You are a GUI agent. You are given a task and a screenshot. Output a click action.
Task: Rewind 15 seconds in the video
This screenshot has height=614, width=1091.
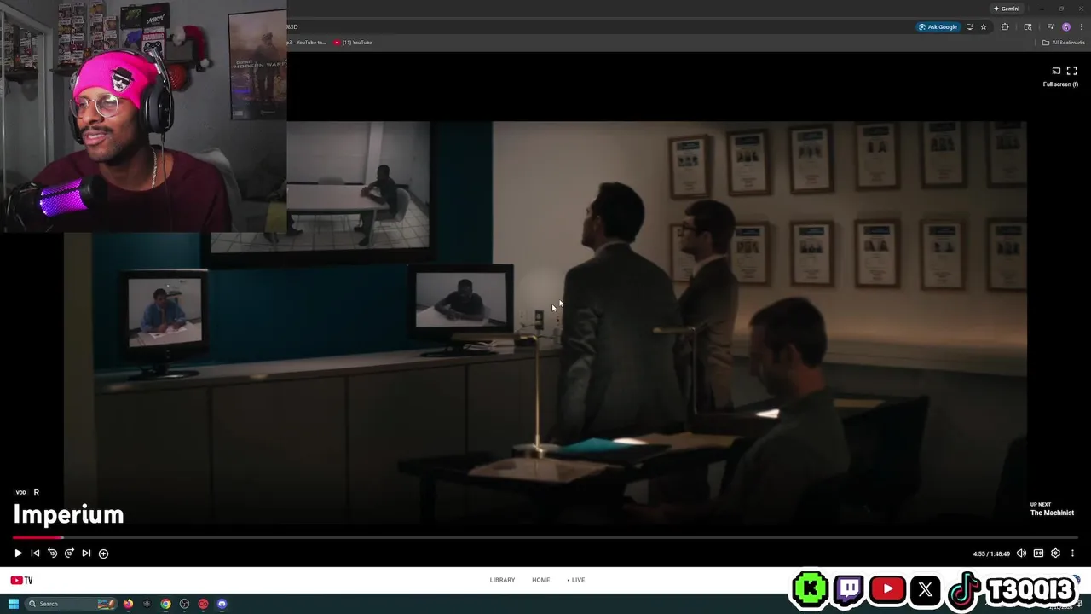(x=52, y=553)
